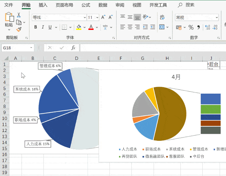
Task: Switch to the 数据 tab
Action: (103, 5)
